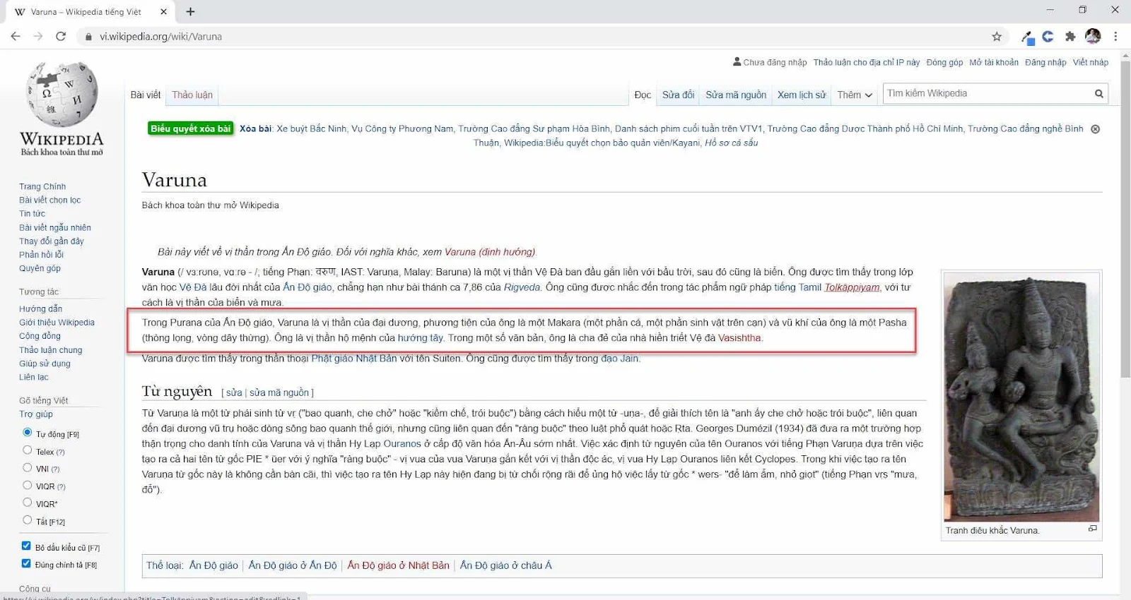
Task: Click sửa mã nguồn next to Từ nguyên
Action: coord(279,392)
